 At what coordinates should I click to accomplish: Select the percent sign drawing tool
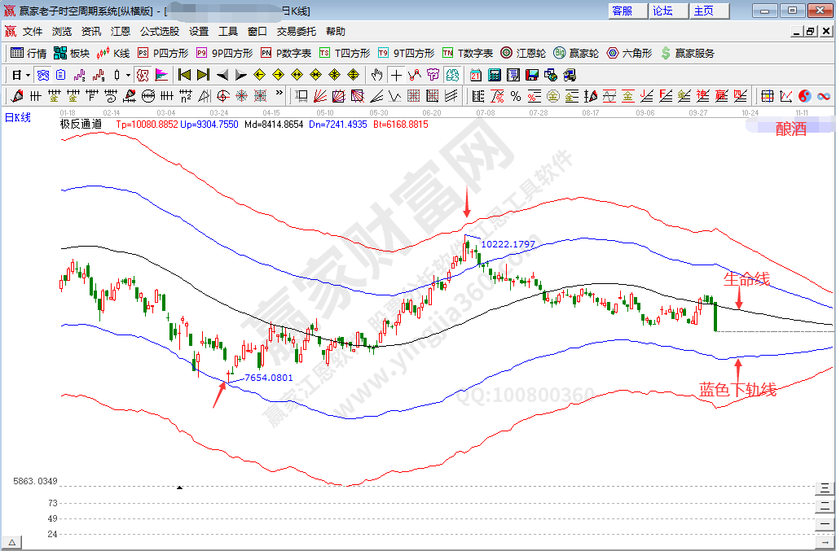pyautogui.click(x=516, y=96)
